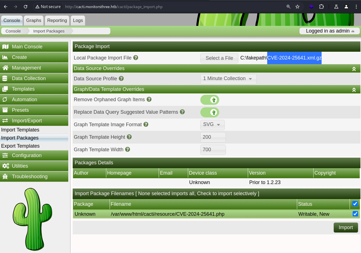Switch to the Logs tab
361x253 pixels.
click(x=78, y=21)
